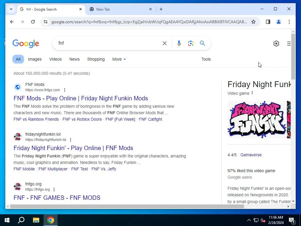301x226 pixels.
Task: Go back to previous page
Action: 12,22
